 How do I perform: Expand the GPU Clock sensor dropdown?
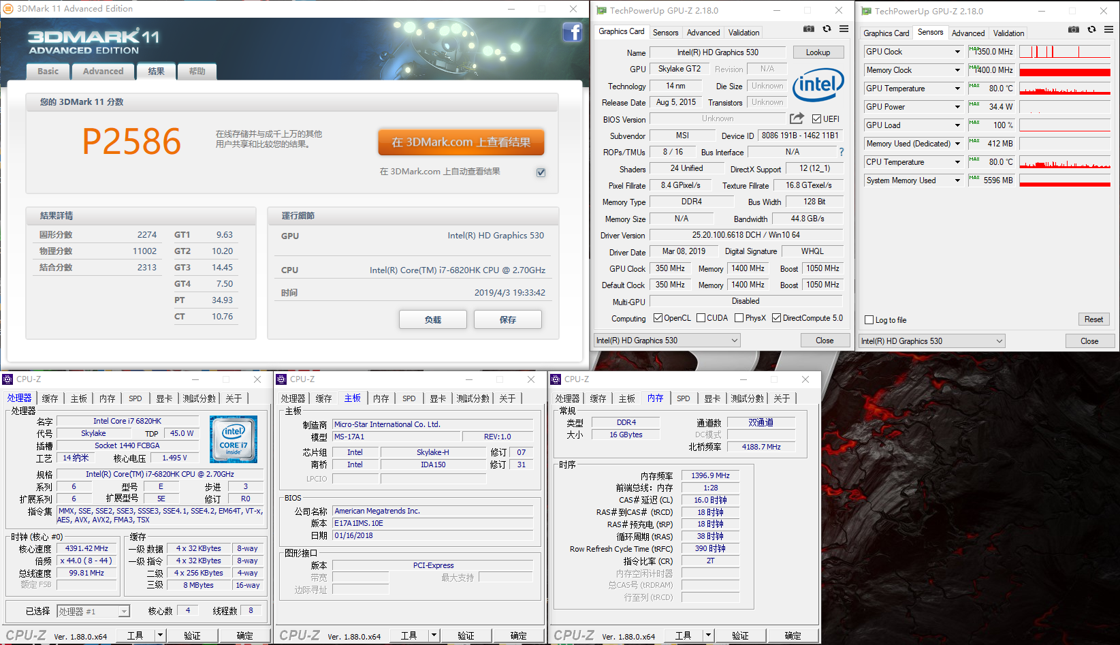[x=957, y=52]
